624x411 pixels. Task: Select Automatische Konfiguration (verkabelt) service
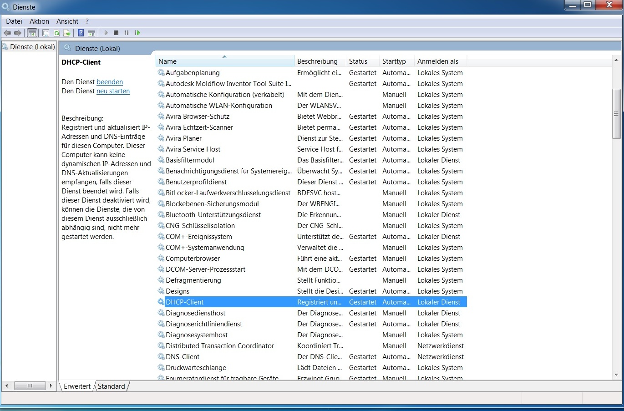312,95
